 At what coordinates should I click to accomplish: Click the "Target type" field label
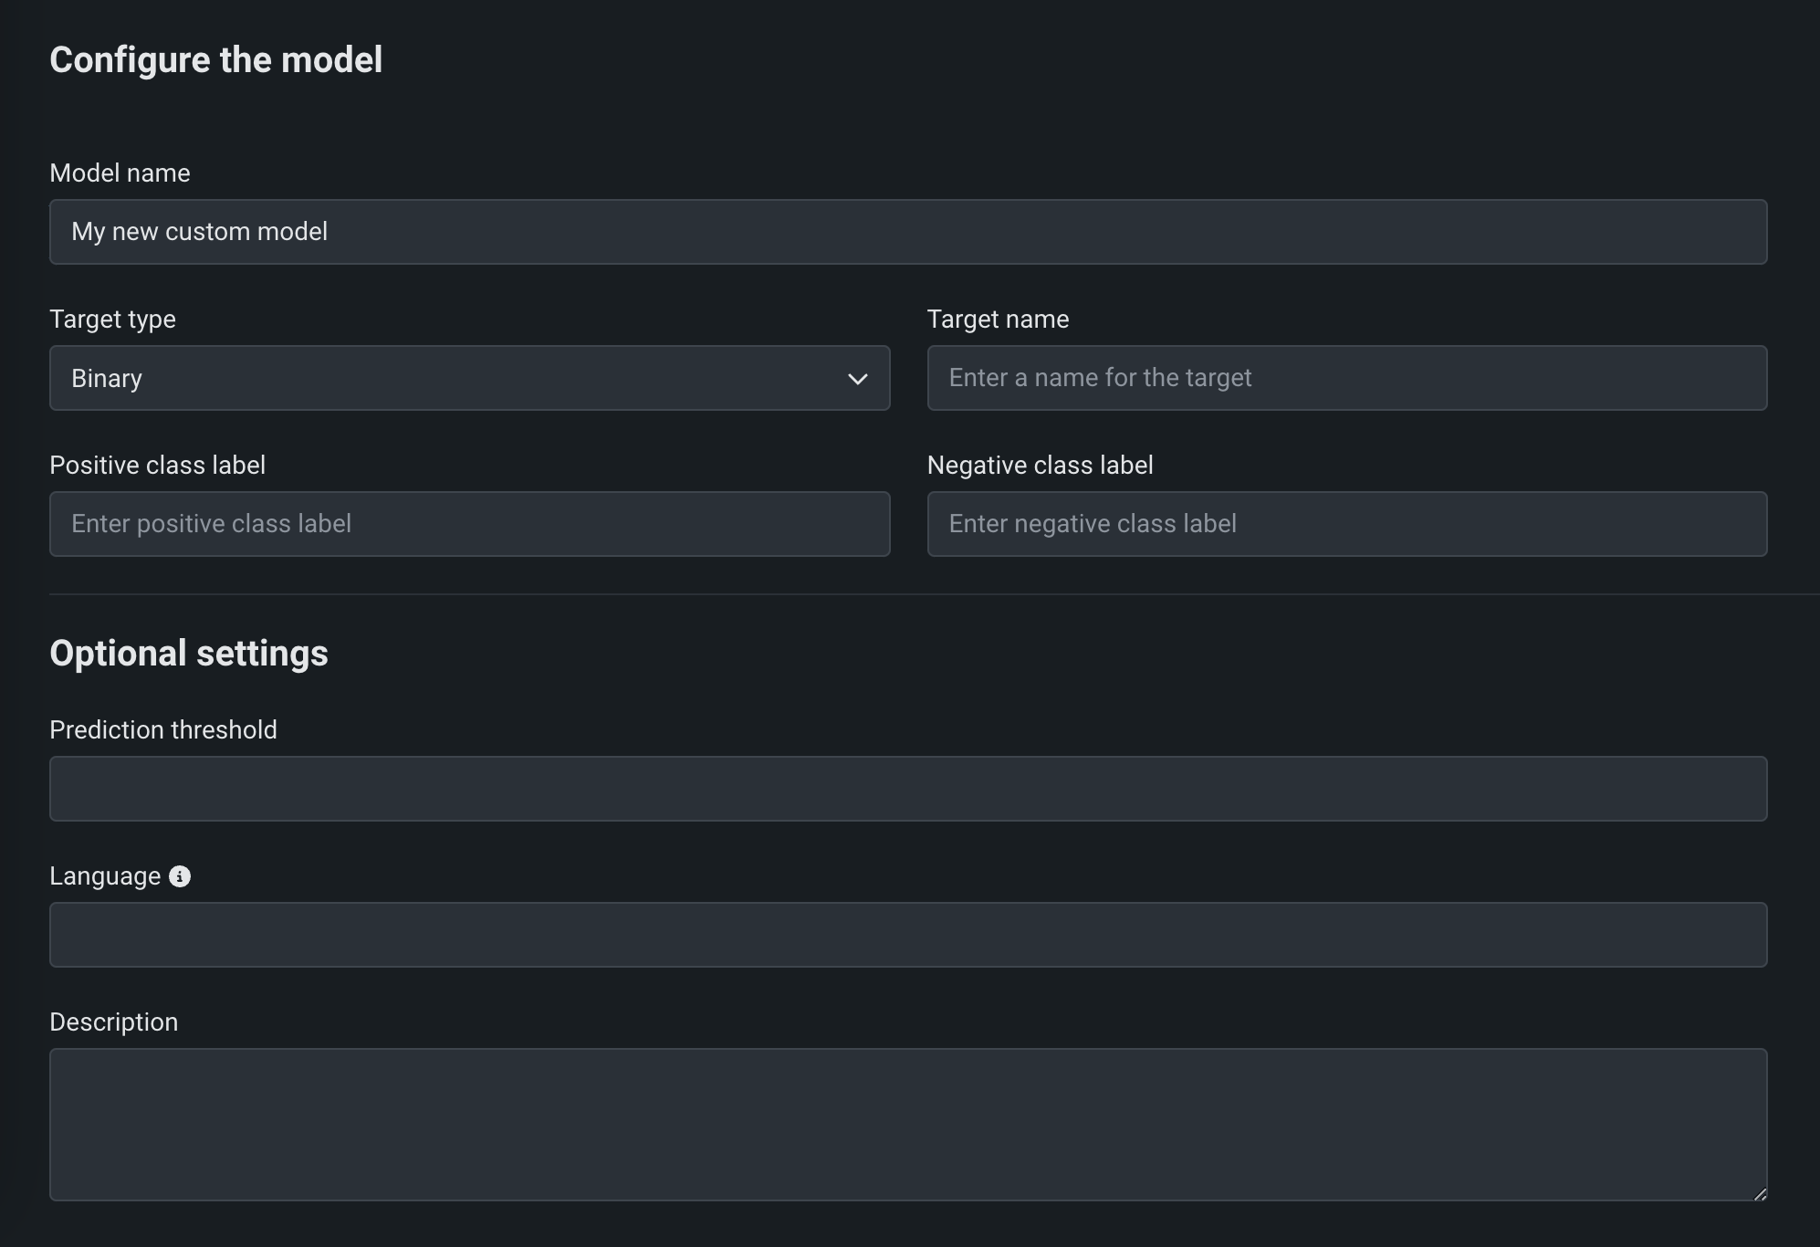pos(112,320)
